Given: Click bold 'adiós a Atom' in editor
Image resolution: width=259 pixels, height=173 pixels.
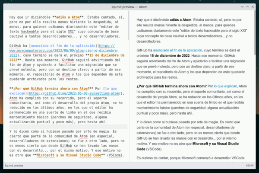Looking at the screenshot, I should coord(68,17).
